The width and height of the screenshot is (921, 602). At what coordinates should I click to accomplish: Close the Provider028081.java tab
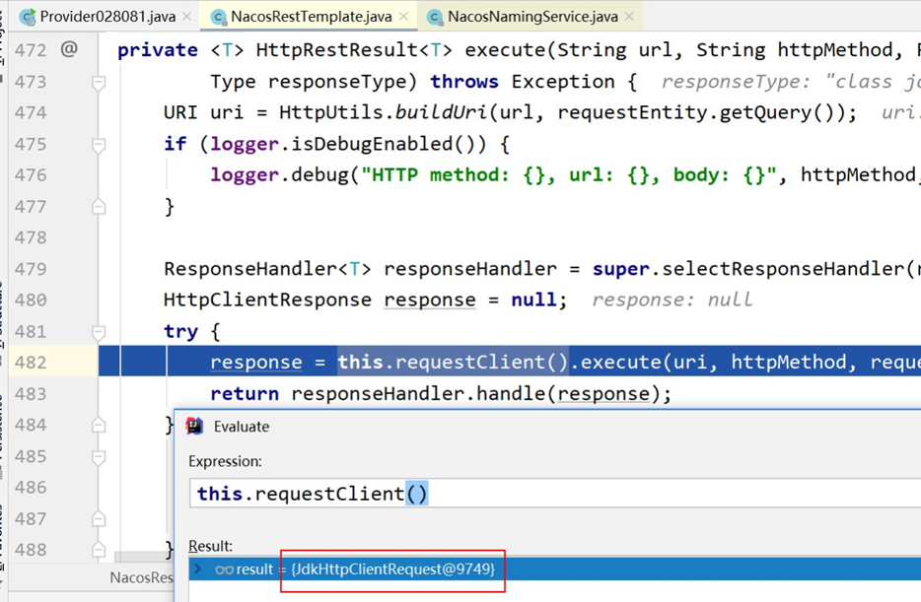186,17
